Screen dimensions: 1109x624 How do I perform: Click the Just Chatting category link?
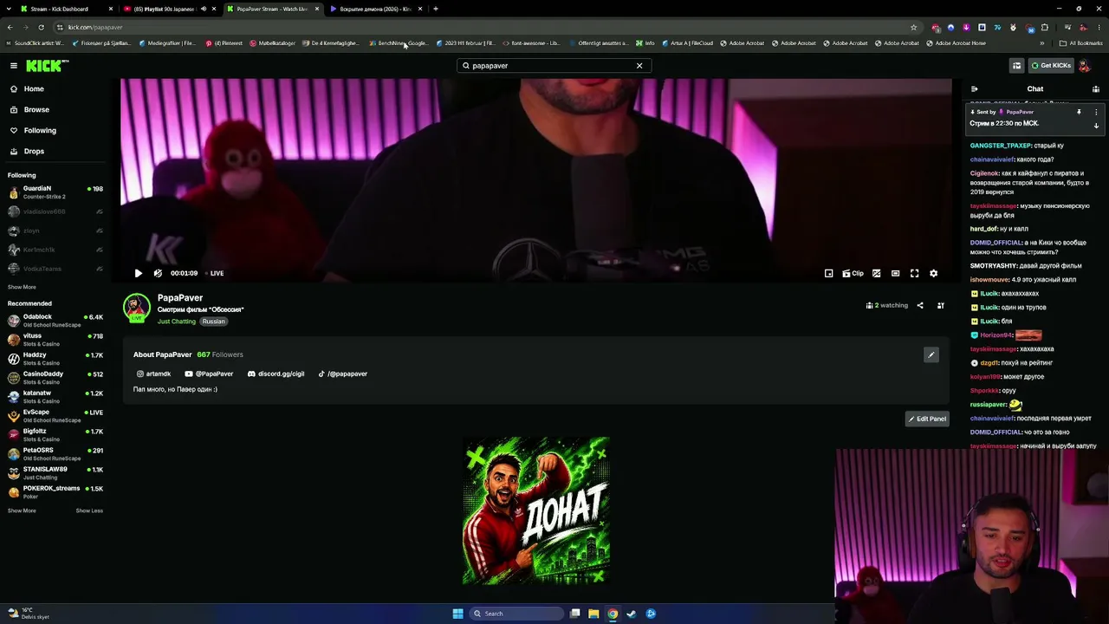pos(177,322)
